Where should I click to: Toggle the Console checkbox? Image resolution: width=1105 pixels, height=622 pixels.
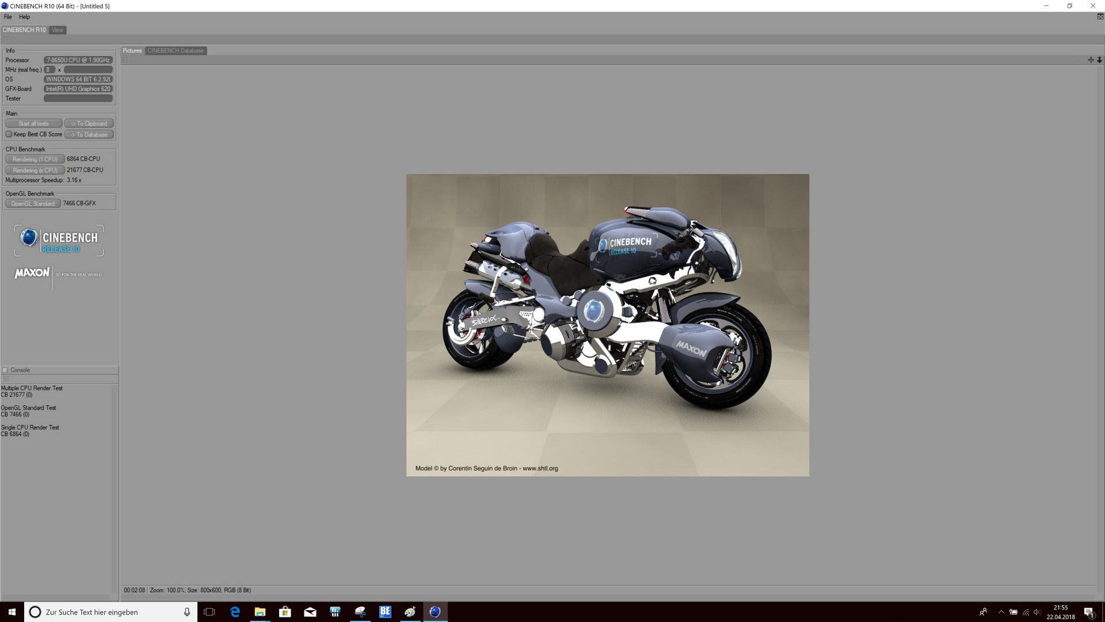5,370
